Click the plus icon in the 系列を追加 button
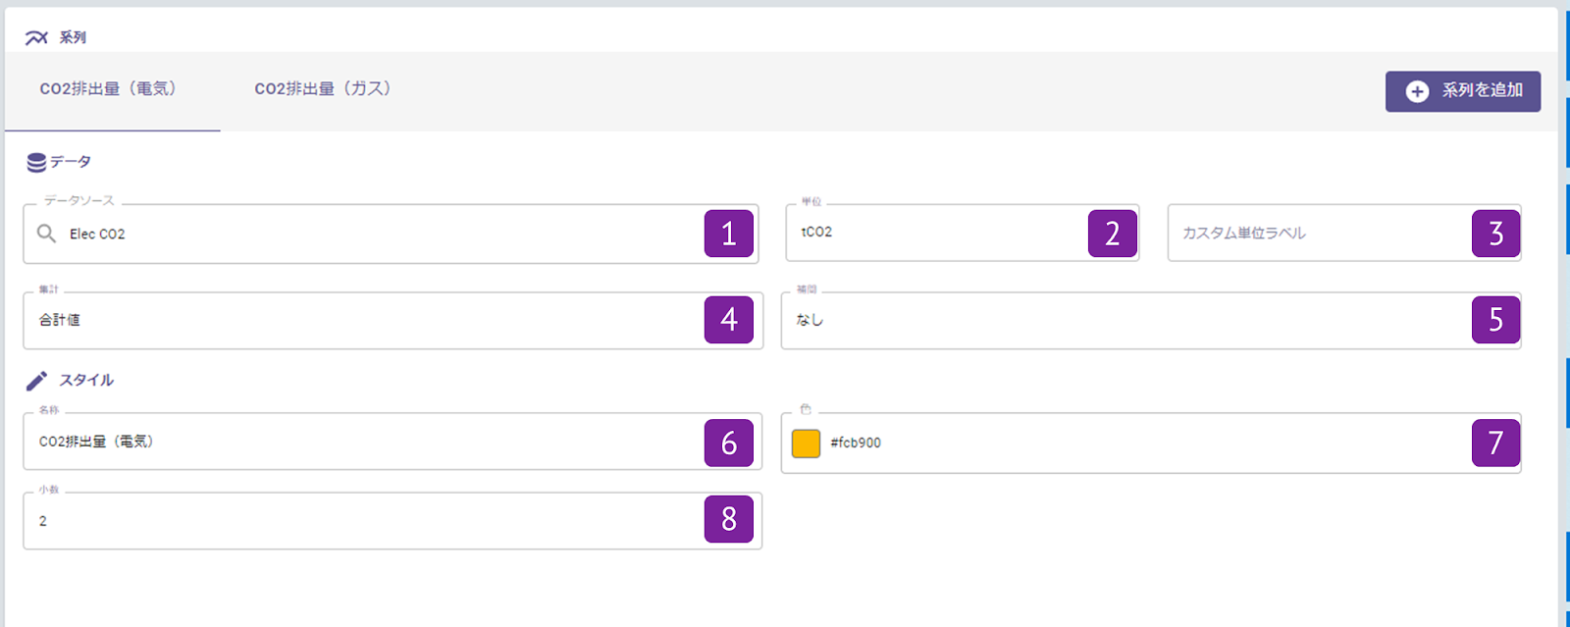1570x627 pixels. tap(1417, 91)
